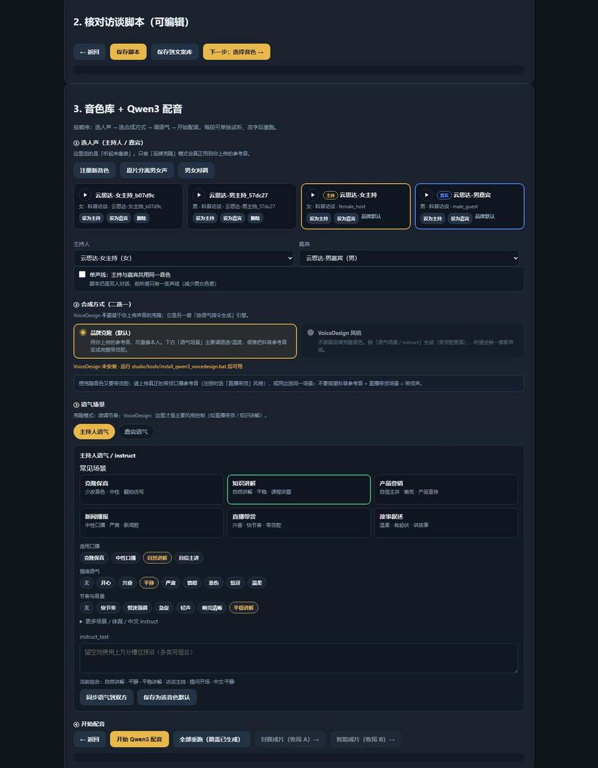Toggle the 平稳讲解 rhythm chip

pyautogui.click(x=243, y=608)
